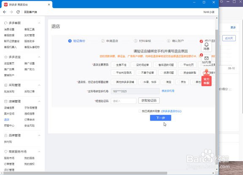Open the 官方客服 red mascot widget
The width and height of the screenshot is (243, 175).
point(206,78)
